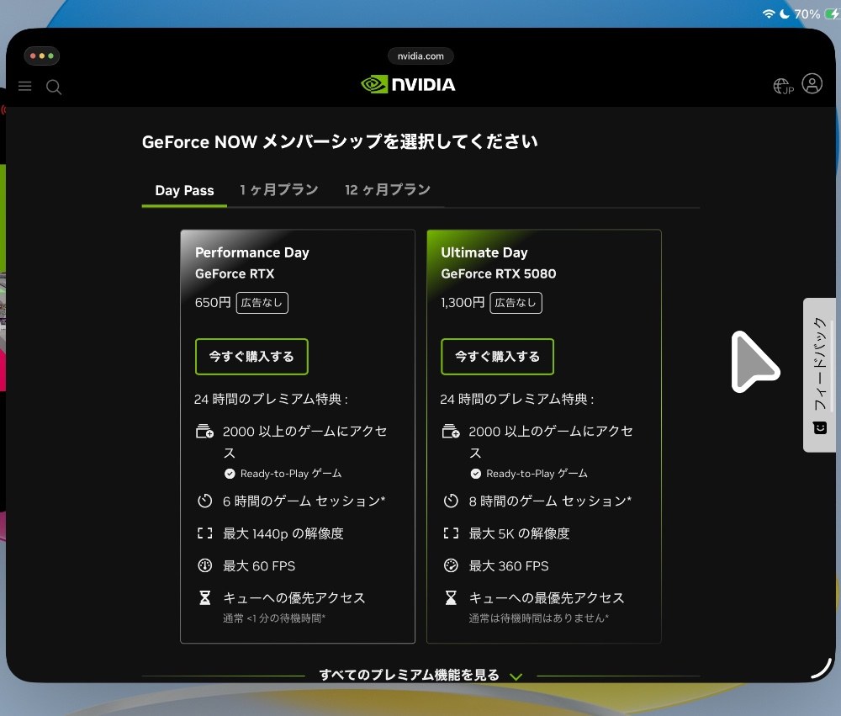The width and height of the screenshot is (841, 716).
Task: Click the 650円 price
Action: pyautogui.click(x=213, y=303)
